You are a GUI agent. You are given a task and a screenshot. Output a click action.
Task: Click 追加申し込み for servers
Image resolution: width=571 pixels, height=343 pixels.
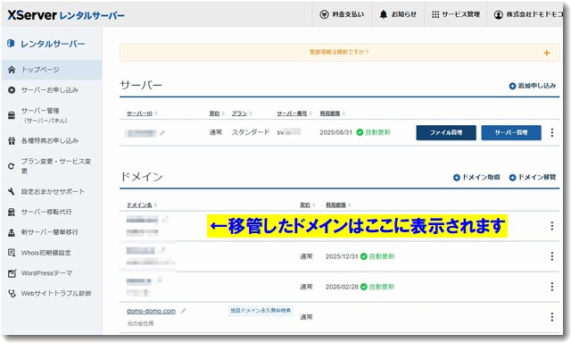[x=533, y=86]
